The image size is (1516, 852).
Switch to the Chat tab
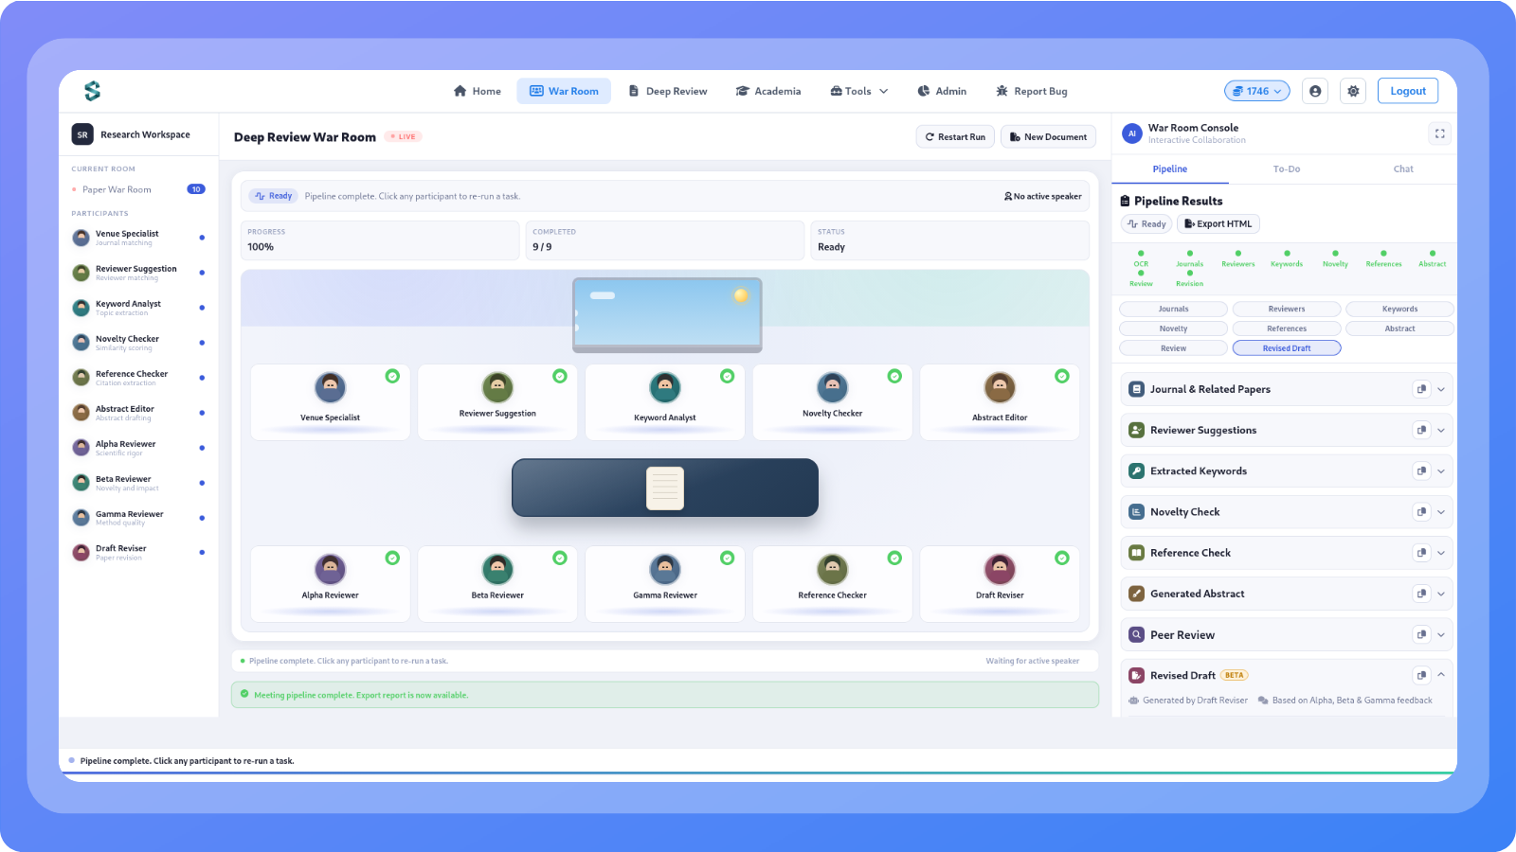[x=1403, y=169]
